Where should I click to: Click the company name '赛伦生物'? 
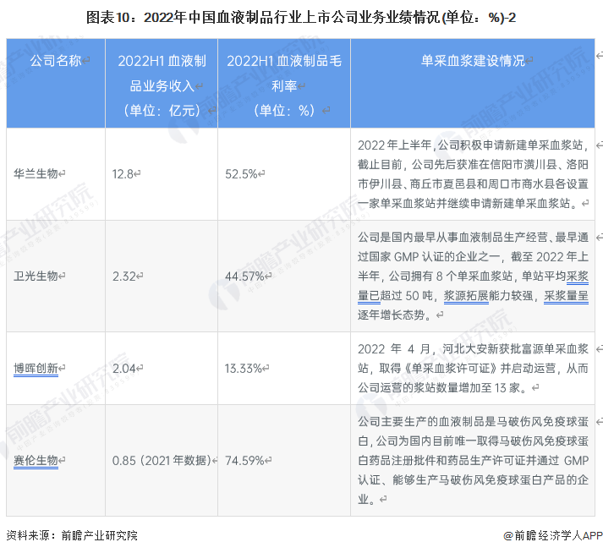[x=36, y=460]
